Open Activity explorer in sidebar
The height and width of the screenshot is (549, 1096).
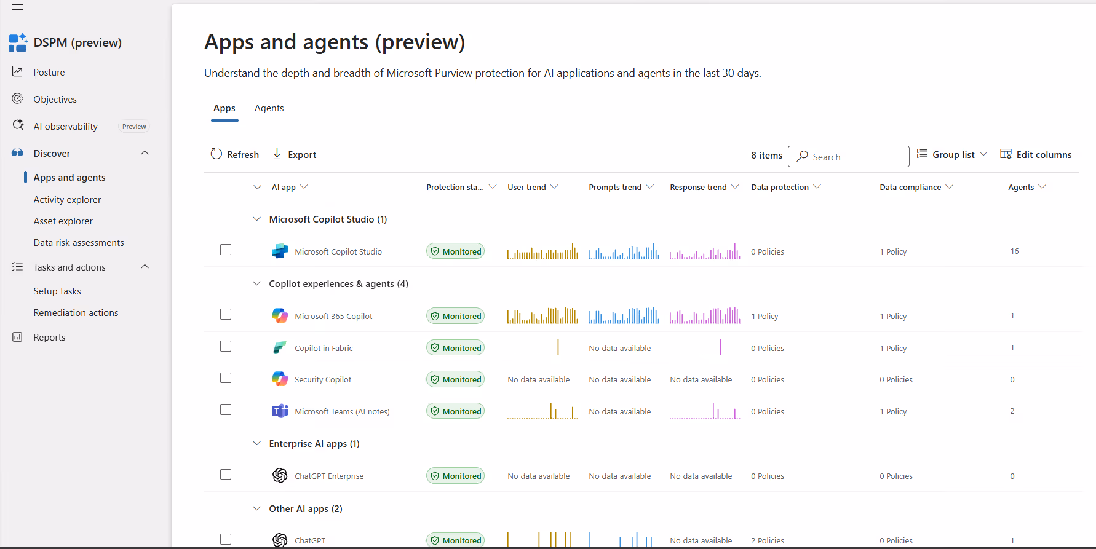[x=67, y=200]
